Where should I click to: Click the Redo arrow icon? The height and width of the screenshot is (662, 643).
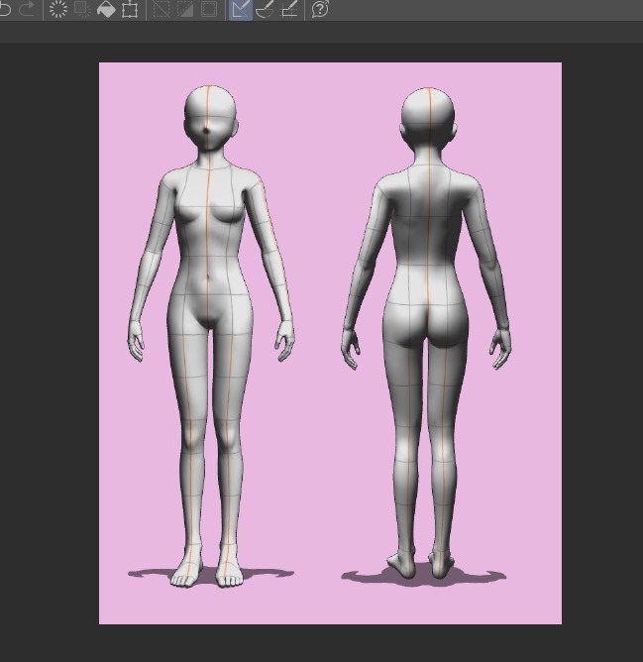pyautogui.click(x=28, y=9)
